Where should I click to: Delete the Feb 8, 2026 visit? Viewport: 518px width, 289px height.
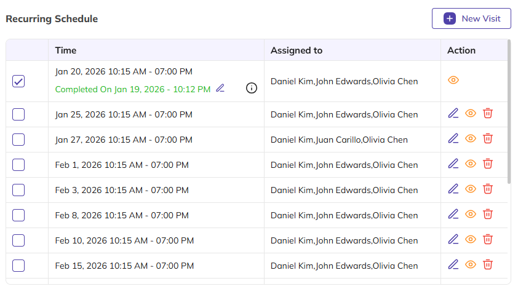[x=488, y=214]
